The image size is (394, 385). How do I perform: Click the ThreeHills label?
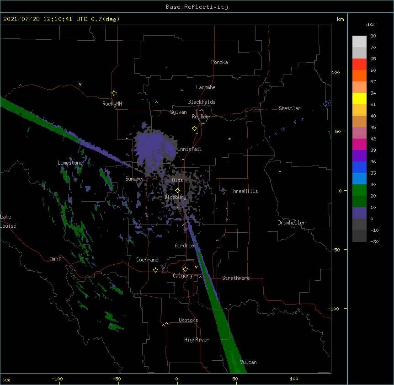pyautogui.click(x=244, y=191)
